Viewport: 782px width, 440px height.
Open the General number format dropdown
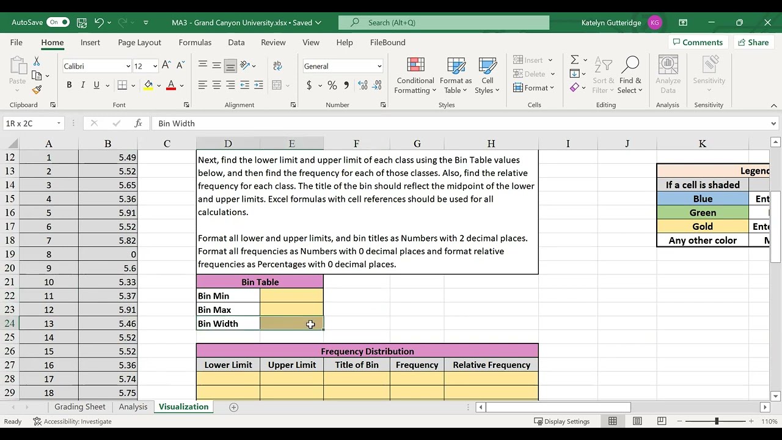(379, 67)
